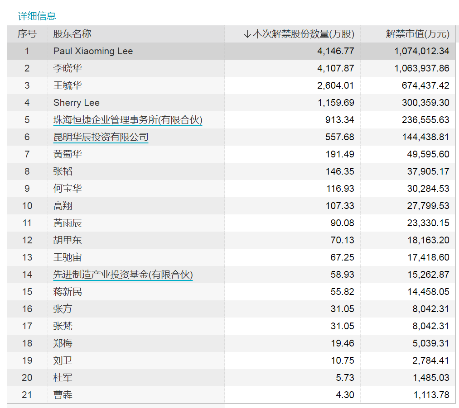Click share quantity 5.73

(345, 378)
